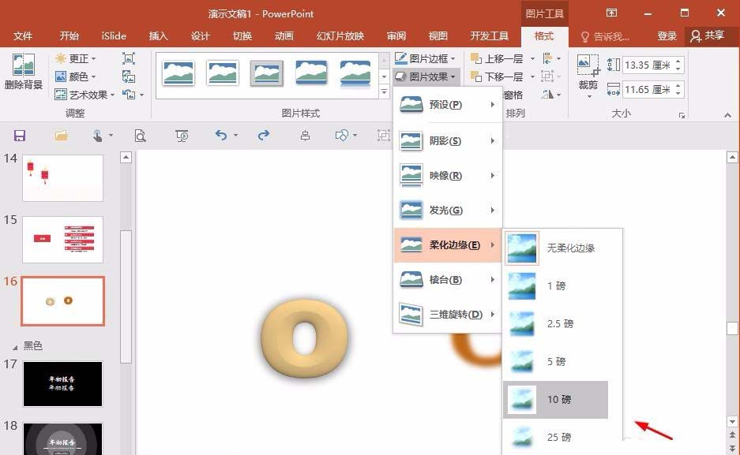Viewport: 740px width, 455px height.
Task: Open the 审阅 ribbon tab
Action: 396,35
